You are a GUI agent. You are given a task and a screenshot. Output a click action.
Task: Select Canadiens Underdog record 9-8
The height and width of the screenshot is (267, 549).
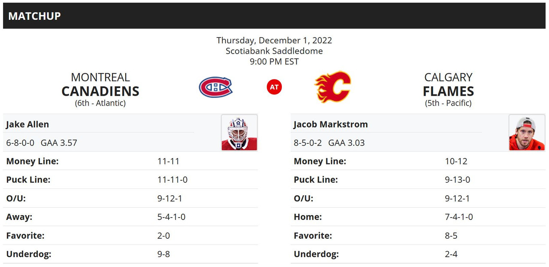(x=164, y=254)
